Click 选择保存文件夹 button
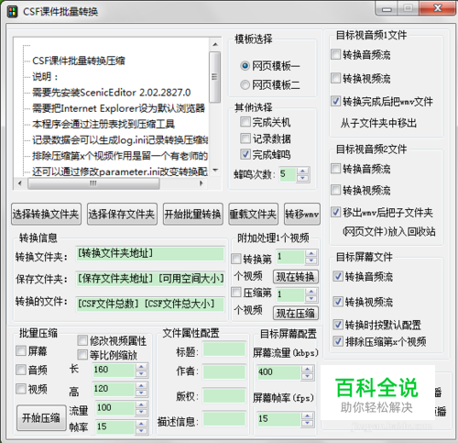 click(122, 215)
